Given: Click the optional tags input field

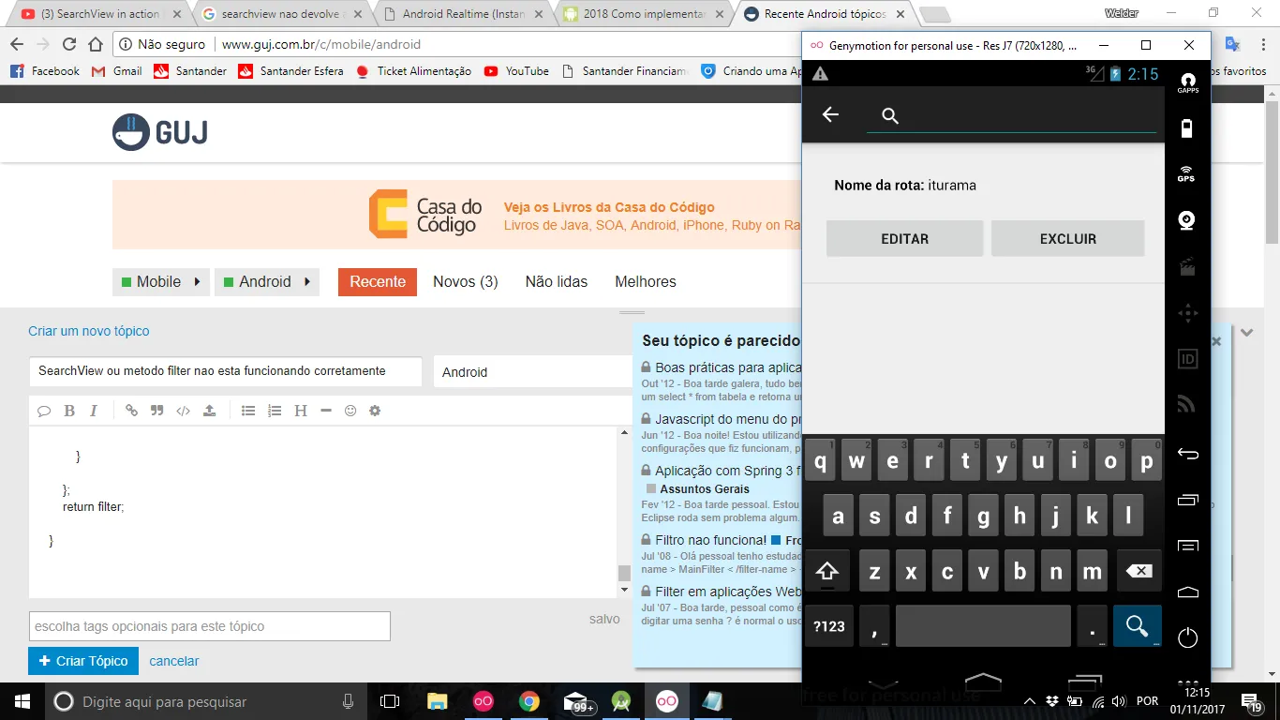Looking at the screenshot, I should 209,626.
